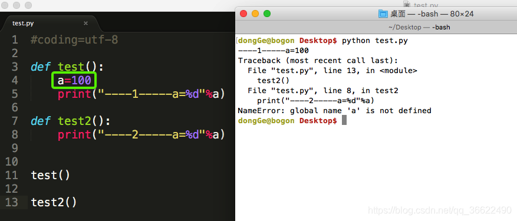This screenshot has width=517, height=221.
Task: Click line number 1 in the gutter
Action: pyautogui.click(x=15, y=40)
